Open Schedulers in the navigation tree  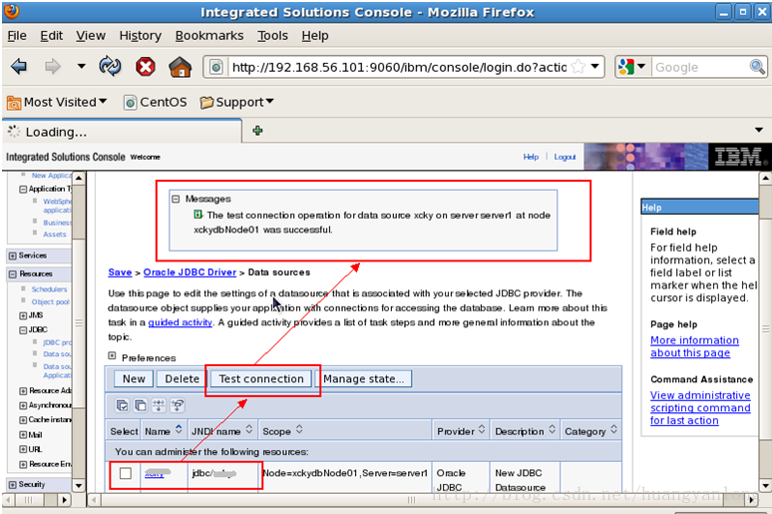(49, 289)
